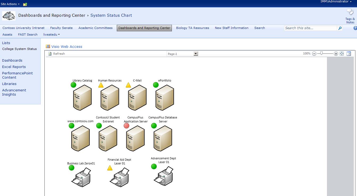Click the magnifier search button

(x=340, y=28)
